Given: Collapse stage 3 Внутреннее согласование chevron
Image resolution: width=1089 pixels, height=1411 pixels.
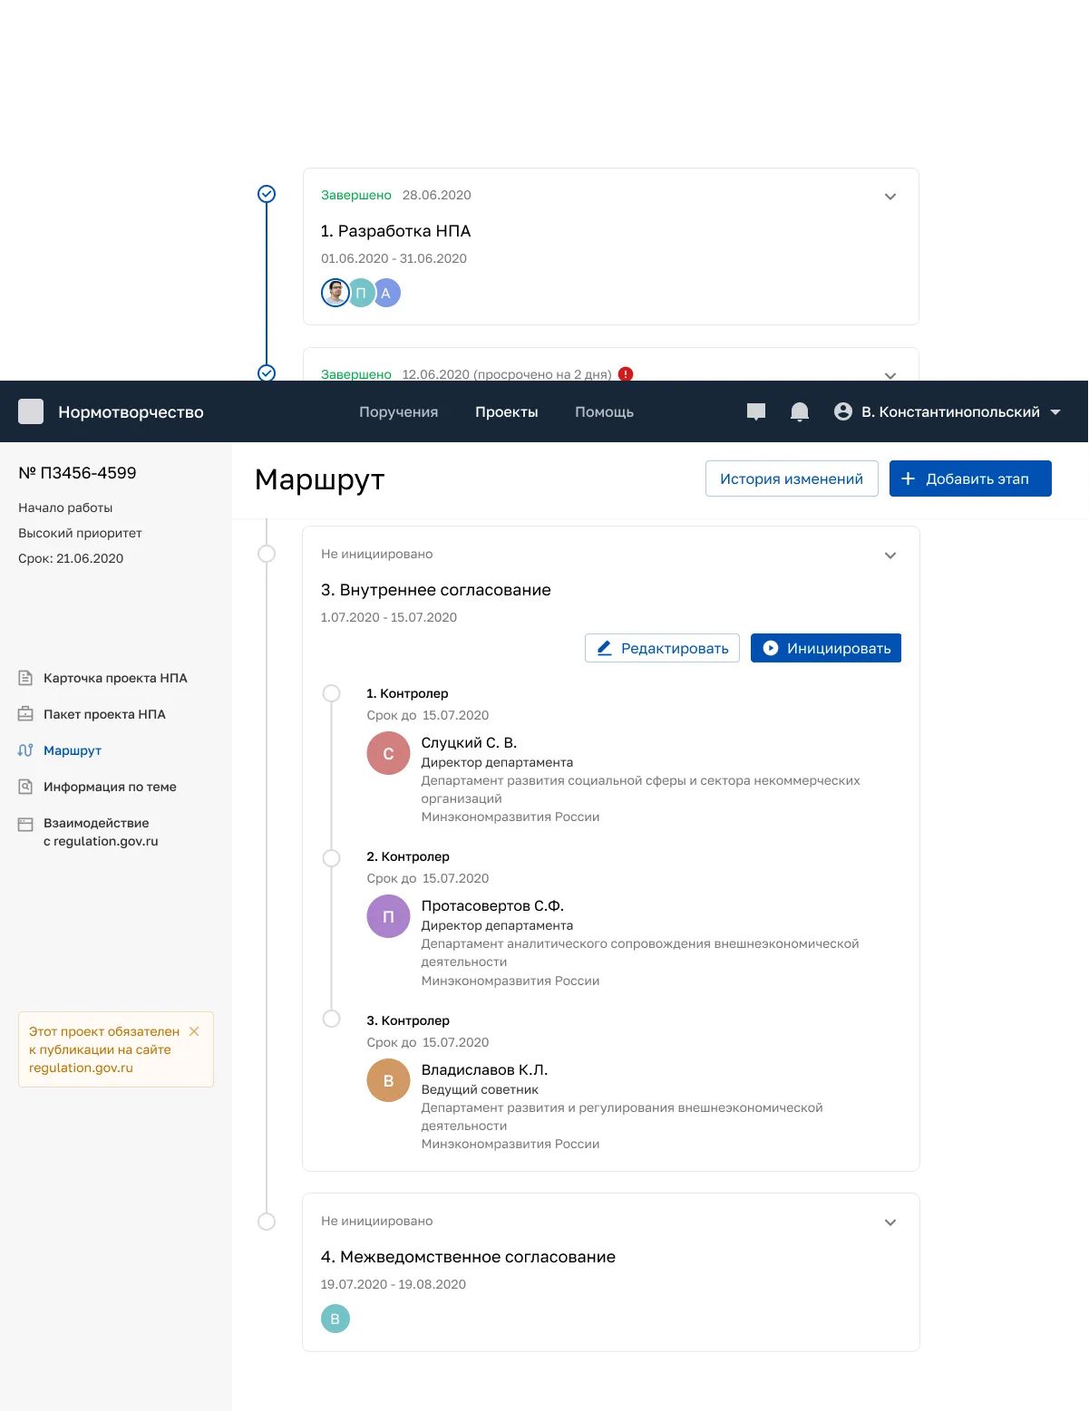Looking at the screenshot, I should [x=890, y=556].
